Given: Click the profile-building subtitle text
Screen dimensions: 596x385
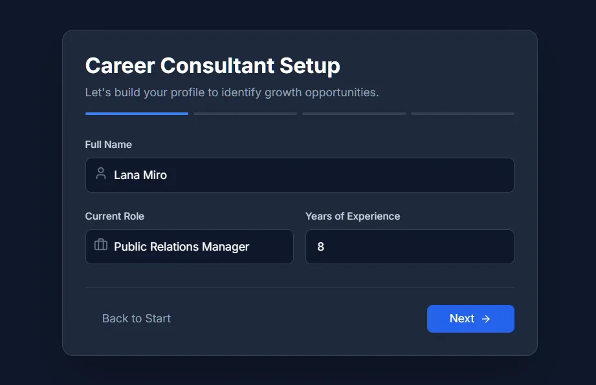Looking at the screenshot, I should pos(231,92).
